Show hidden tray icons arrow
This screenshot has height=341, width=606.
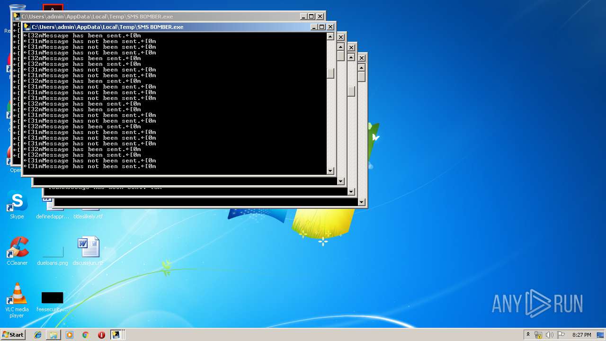(528, 334)
